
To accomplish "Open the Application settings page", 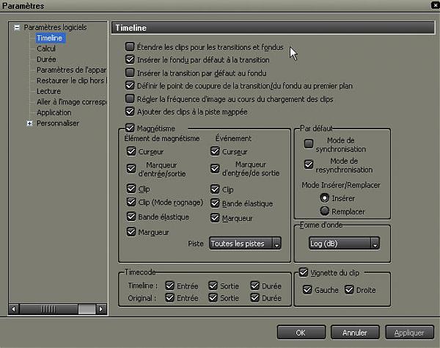I will tap(54, 112).
